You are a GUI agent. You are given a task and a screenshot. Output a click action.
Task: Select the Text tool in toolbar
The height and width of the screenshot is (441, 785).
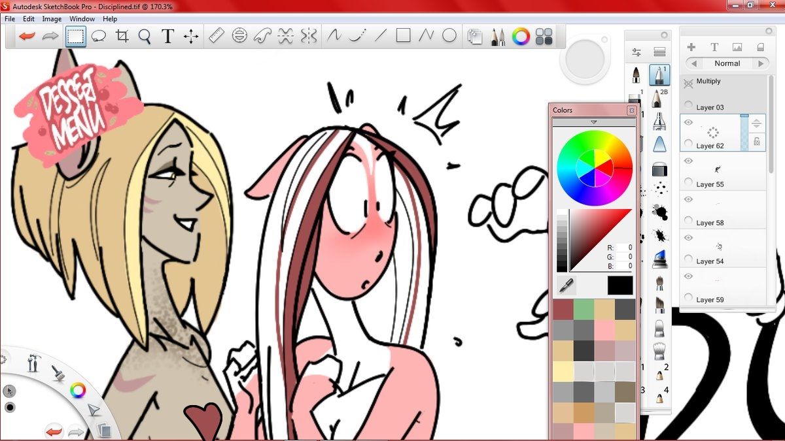coord(167,36)
